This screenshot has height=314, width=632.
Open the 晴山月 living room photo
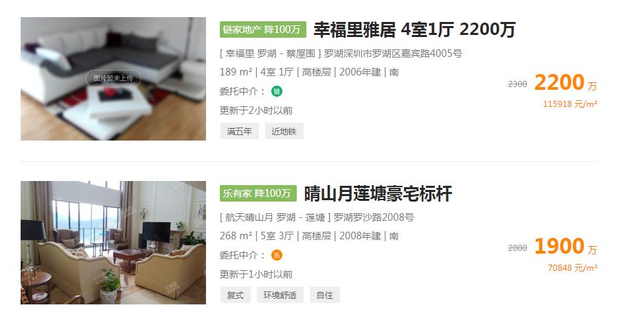113,243
